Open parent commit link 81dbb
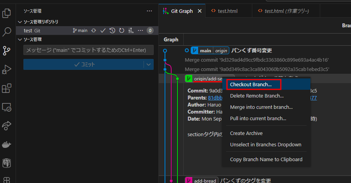 click(x=215, y=98)
